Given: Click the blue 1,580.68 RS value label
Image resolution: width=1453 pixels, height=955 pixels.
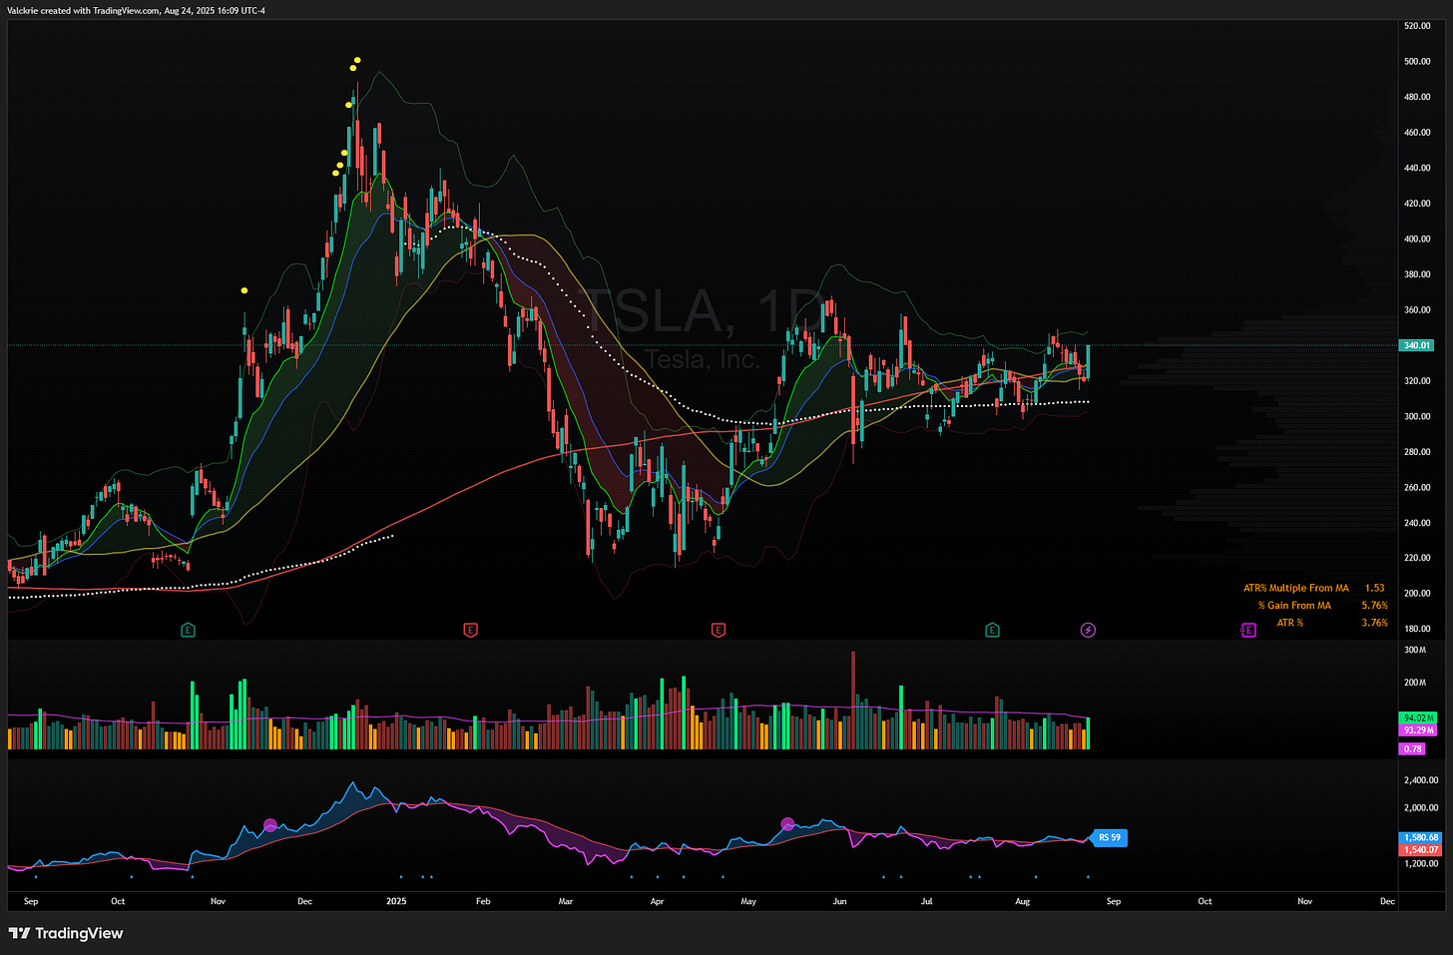Looking at the screenshot, I should click(1421, 837).
